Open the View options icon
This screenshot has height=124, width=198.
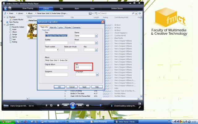coord(96,13)
